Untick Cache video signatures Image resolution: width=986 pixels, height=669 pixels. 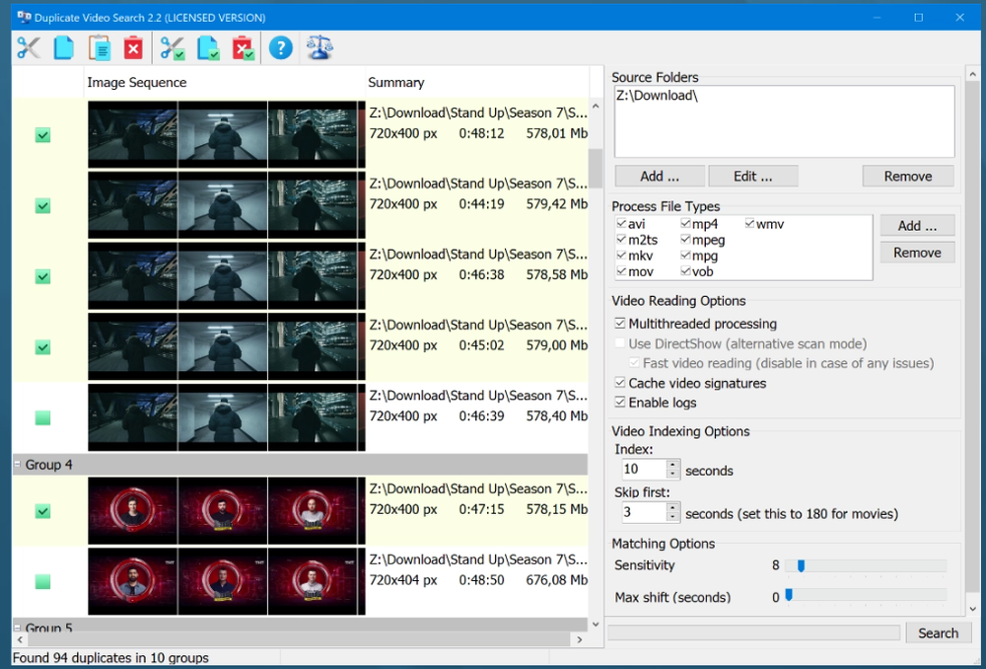[x=620, y=384]
